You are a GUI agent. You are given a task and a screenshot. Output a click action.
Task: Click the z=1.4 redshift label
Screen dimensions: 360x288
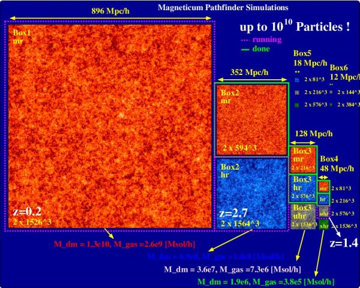click(343, 243)
